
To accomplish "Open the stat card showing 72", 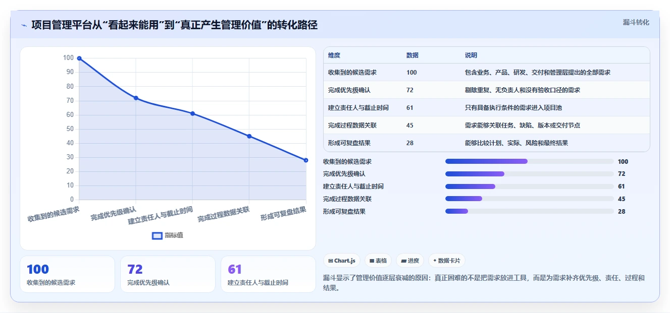I will (x=168, y=274).
